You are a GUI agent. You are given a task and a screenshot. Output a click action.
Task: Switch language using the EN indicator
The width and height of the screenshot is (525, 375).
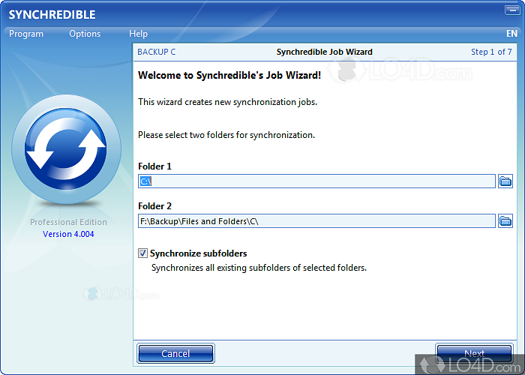tap(511, 34)
